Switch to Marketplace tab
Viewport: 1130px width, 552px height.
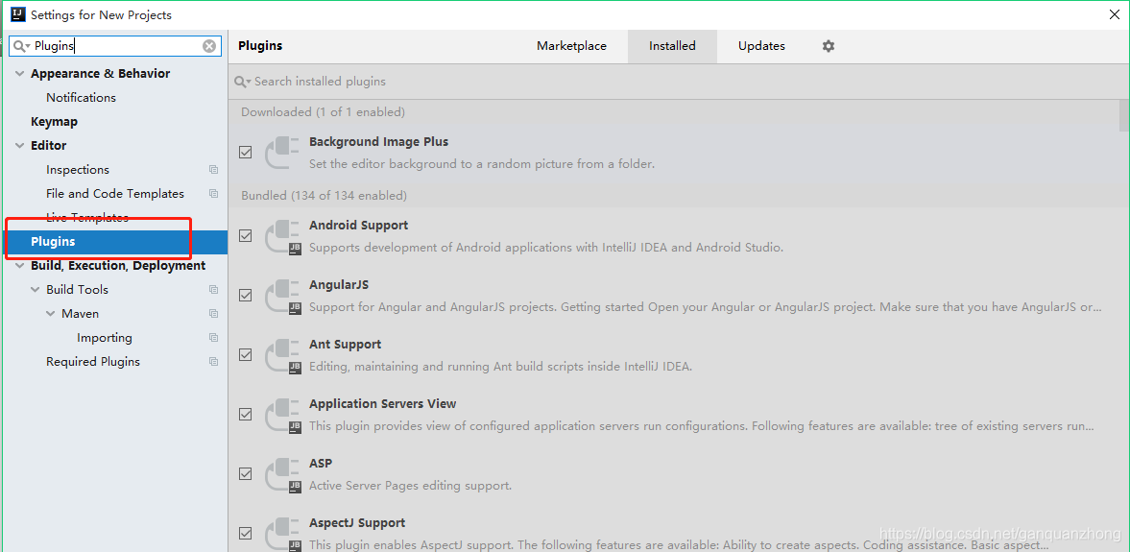click(x=571, y=46)
